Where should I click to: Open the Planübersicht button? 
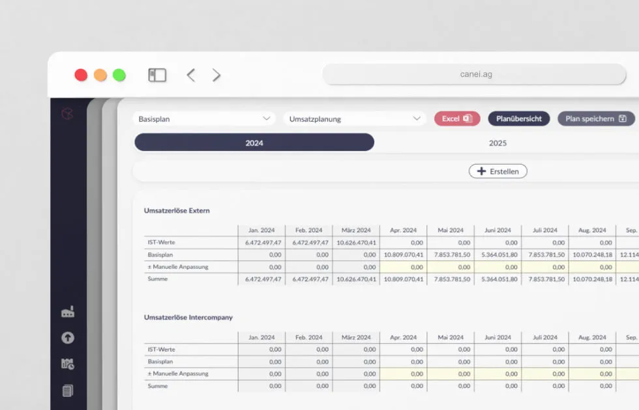[519, 118]
